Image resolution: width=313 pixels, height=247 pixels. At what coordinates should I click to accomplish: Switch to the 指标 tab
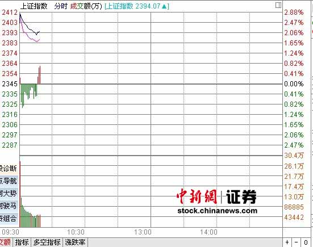pos(22,242)
